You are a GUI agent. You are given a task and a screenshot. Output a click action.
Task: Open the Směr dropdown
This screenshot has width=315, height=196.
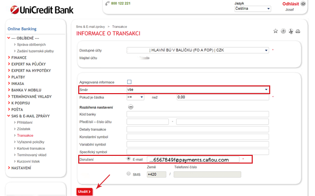[x=198, y=90]
